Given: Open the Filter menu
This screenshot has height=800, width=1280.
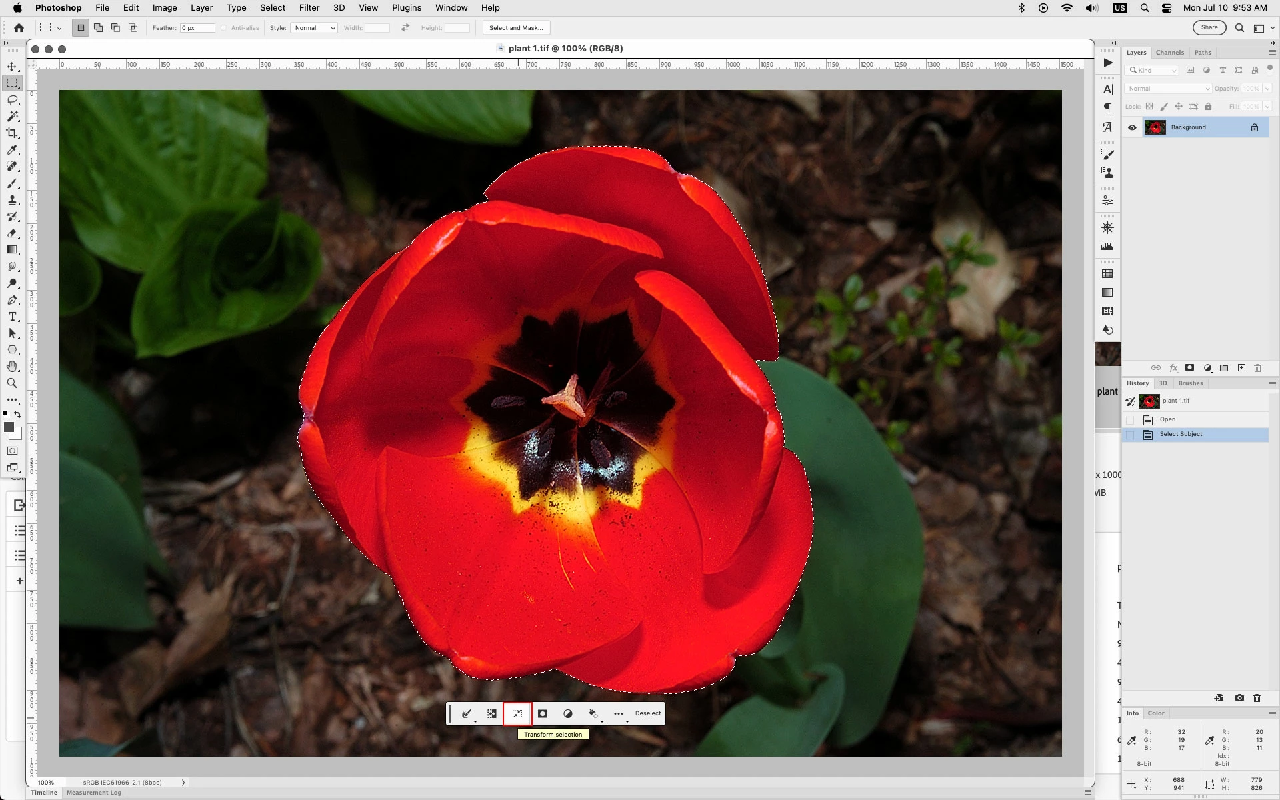Looking at the screenshot, I should click(x=309, y=8).
